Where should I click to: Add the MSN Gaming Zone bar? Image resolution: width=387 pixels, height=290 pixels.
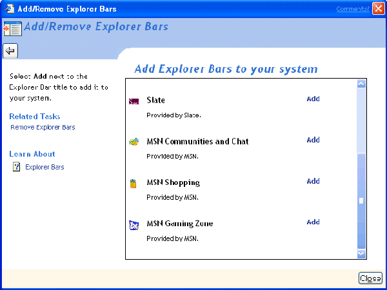pos(313,222)
